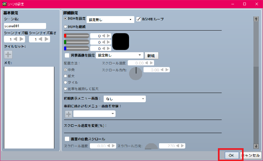
Task: Select the 中央 placement radio button
Action: tap(66, 70)
